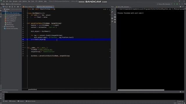The width and height of the screenshot is (186, 104).
Task: Select the Demo_XML_Generator.py editor tab
Action: 45,7
